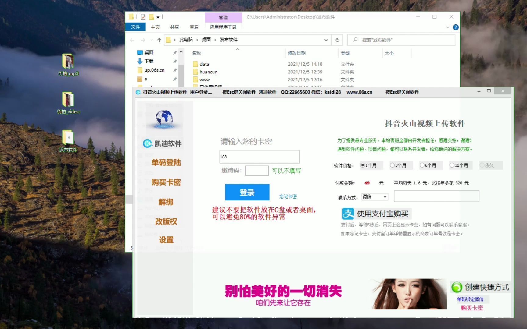Click the 管理 contextual tab
527x329 pixels.
tap(223, 17)
